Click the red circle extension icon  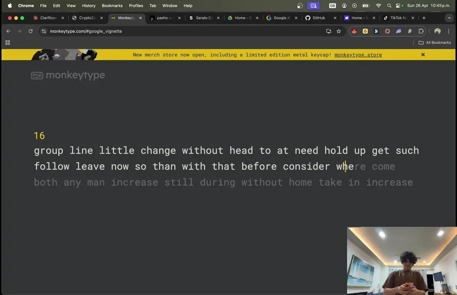[387, 31]
